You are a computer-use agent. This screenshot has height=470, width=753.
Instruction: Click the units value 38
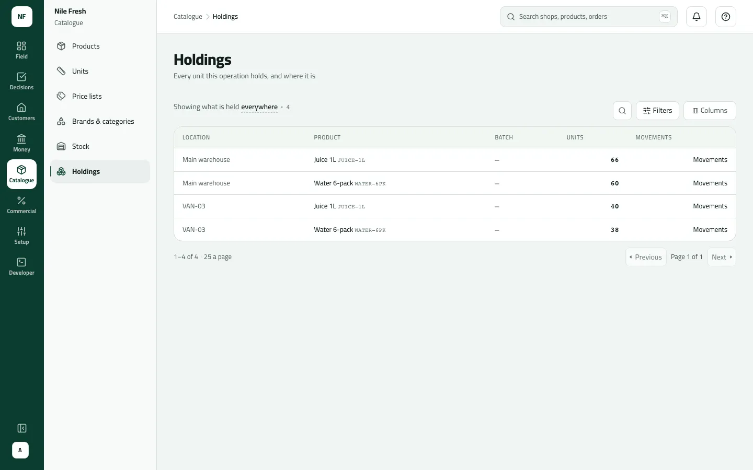pyautogui.click(x=615, y=230)
